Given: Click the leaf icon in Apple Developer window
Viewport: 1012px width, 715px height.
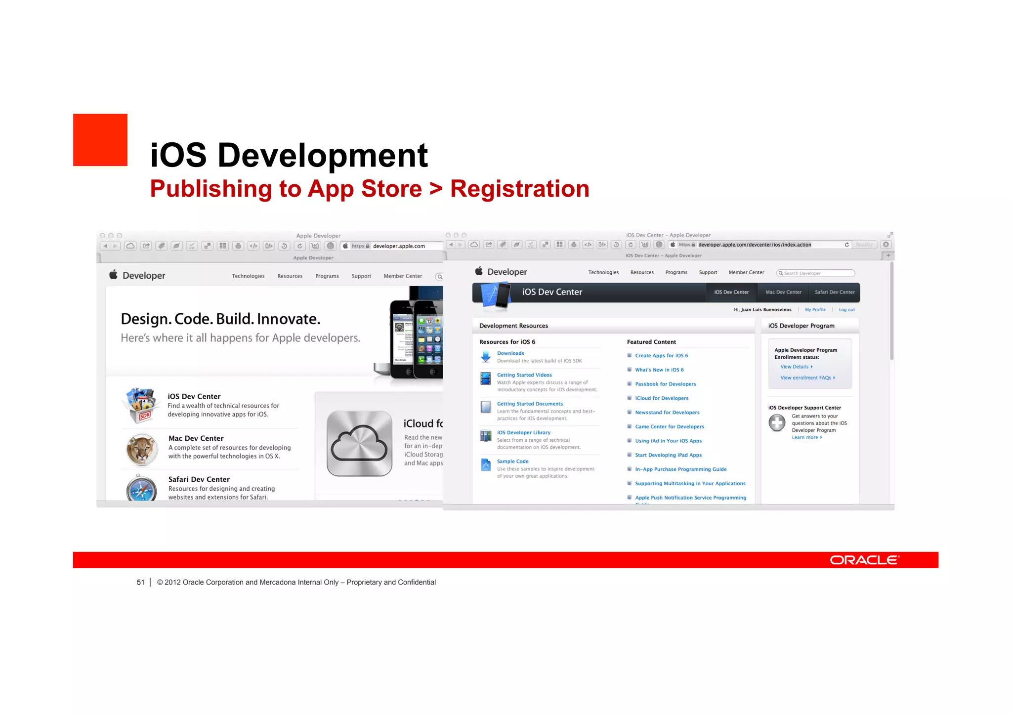Looking at the screenshot, I should click(176, 246).
